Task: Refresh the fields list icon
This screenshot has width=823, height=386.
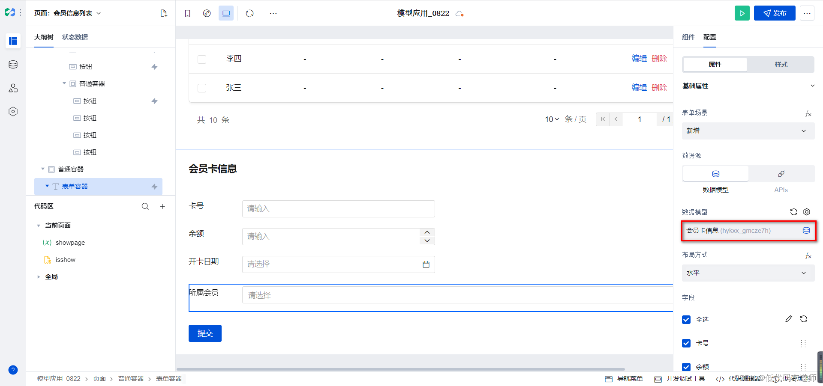Action: 804,319
